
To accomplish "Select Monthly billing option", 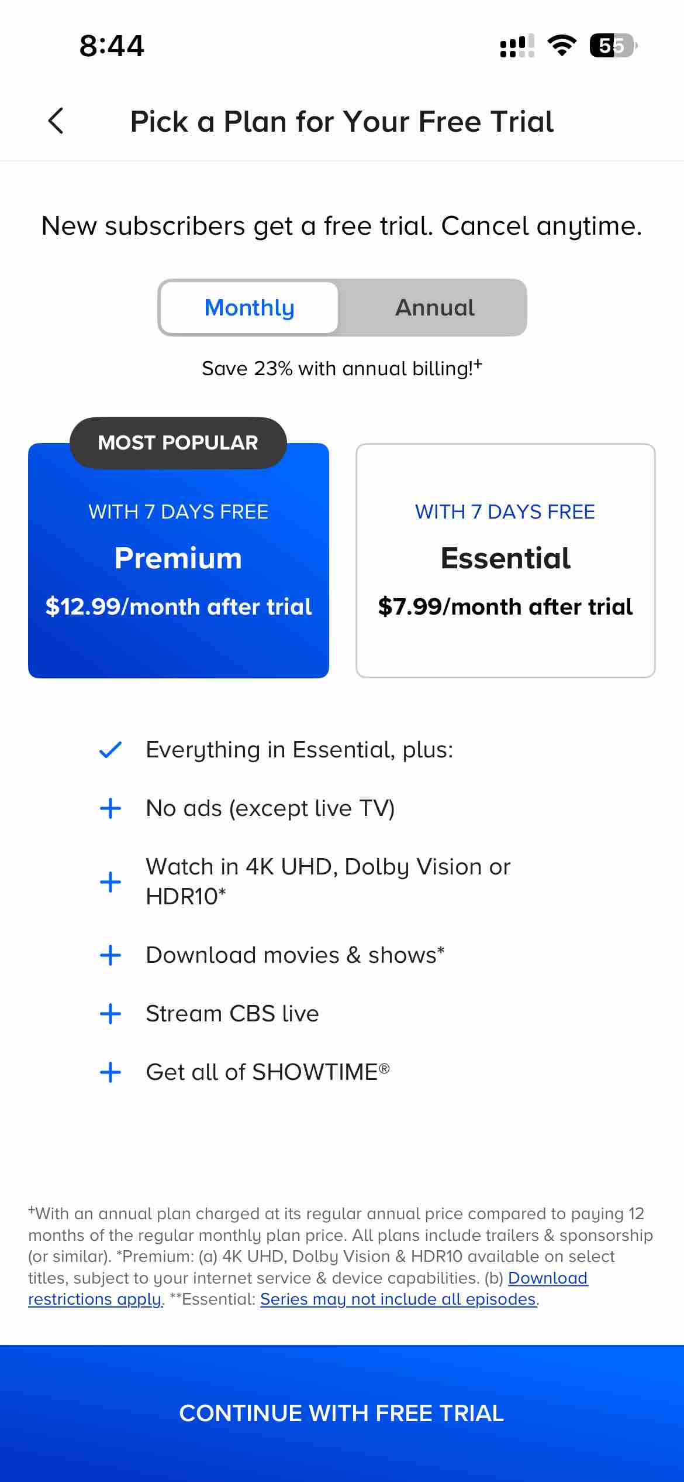I will pos(250,308).
